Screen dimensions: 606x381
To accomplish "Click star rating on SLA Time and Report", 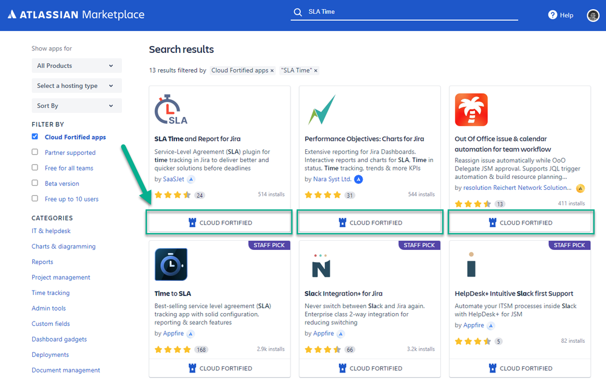I will tap(172, 195).
